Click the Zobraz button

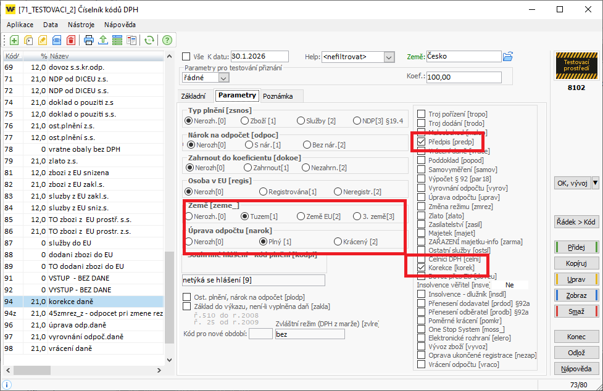(576, 295)
